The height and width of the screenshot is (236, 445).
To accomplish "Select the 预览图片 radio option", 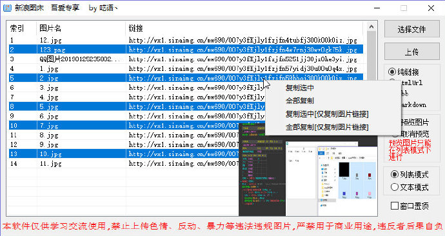I will (415, 123).
